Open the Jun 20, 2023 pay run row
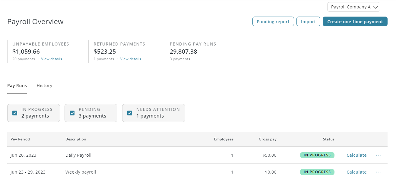Viewport: 396px width, 179px height. 23,155
